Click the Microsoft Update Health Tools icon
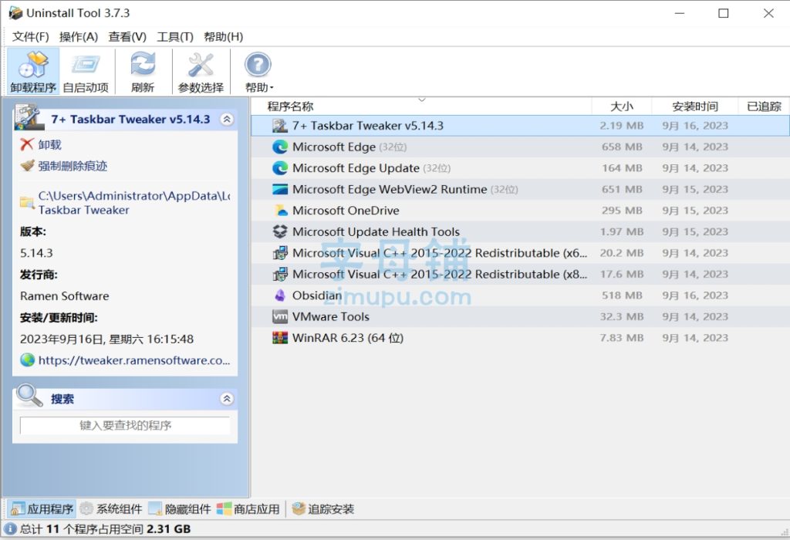Screen dimensions: 790x540 point(279,231)
